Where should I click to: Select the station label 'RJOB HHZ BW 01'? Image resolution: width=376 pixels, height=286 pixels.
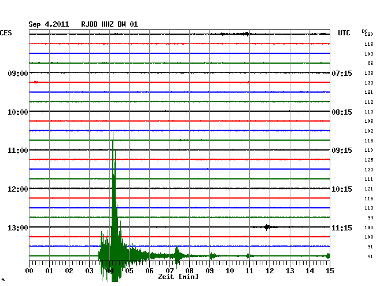pos(109,24)
